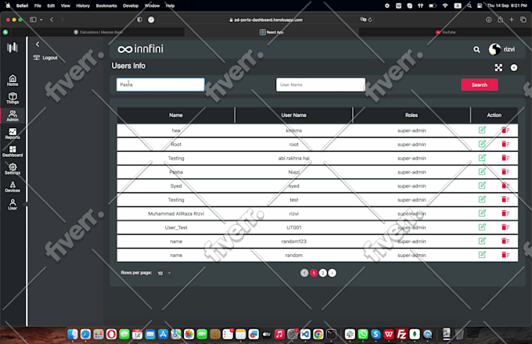
Task: Edit the Pasha Niazi user
Action: pos(482,172)
